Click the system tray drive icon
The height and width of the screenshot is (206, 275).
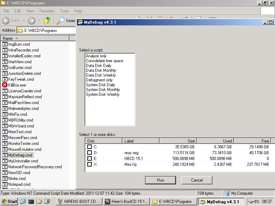coord(251,202)
